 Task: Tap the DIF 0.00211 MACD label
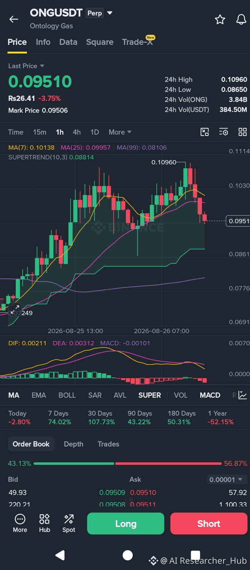click(27, 343)
